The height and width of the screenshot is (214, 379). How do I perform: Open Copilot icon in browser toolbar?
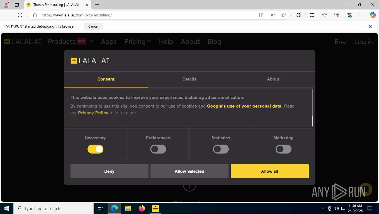pos(373,15)
